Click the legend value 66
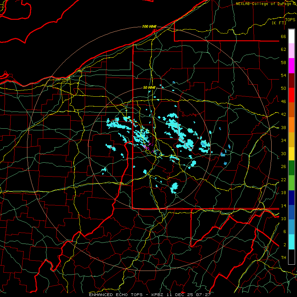Image resolution: width=297 pixels, height=297 pixels. 283,36
